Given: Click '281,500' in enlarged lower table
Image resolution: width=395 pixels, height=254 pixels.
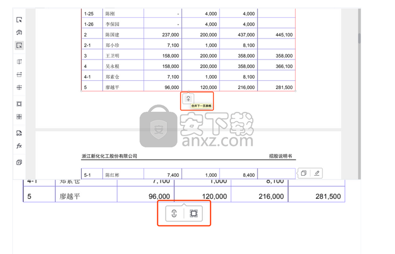Looking at the screenshot, I should click(328, 197).
